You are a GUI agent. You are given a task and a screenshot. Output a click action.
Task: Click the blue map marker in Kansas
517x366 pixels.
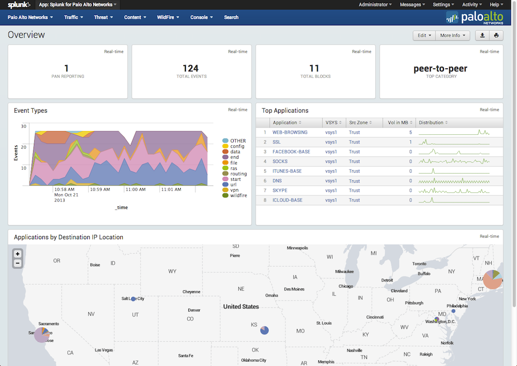coord(264,330)
